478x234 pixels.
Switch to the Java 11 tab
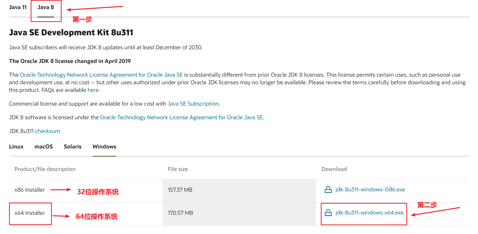18,7
